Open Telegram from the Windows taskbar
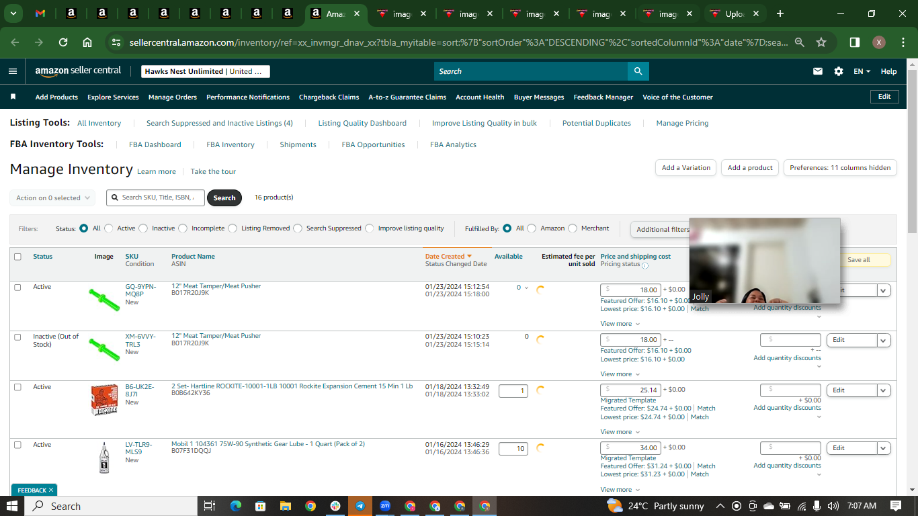This screenshot has width=918, height=516. click(x=360, y=506)
